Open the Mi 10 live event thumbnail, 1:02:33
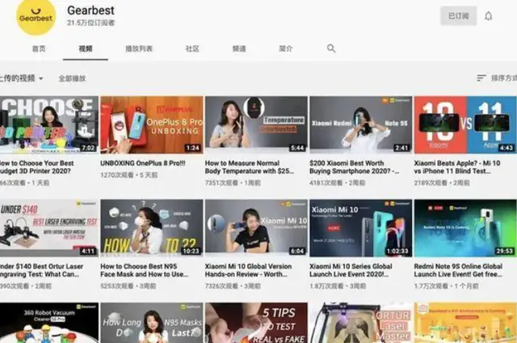Image resolution: width=517 pixels, height=343 pixels. 361,228
